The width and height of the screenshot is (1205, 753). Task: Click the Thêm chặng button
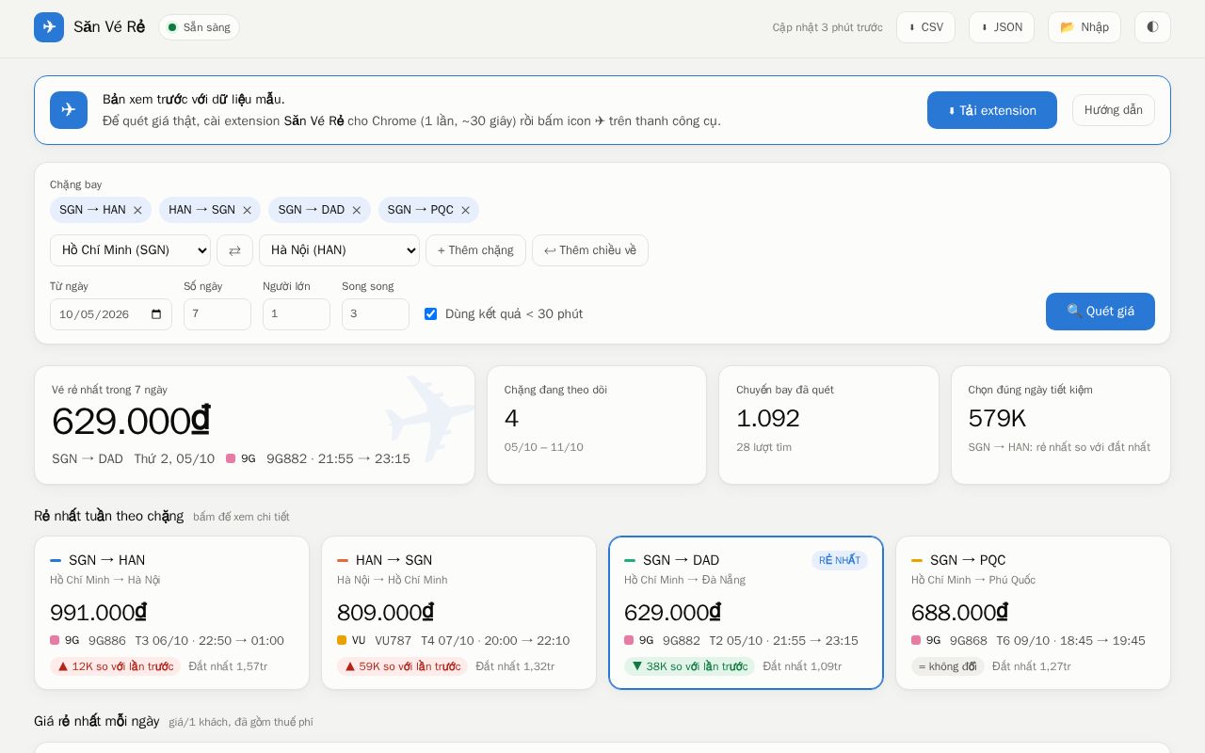[475, 250]
